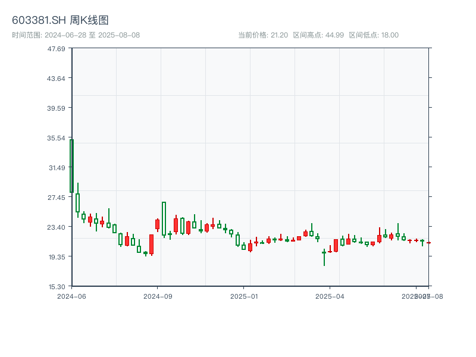Click the chart title "603381.SH 周K线图"
The image size is (476, 357).
click(60, 20)
